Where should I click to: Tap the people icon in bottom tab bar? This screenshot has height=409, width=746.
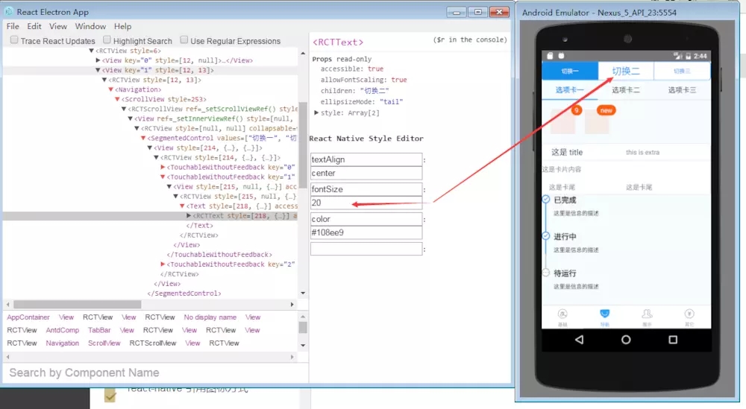click(x=647, y=314)
